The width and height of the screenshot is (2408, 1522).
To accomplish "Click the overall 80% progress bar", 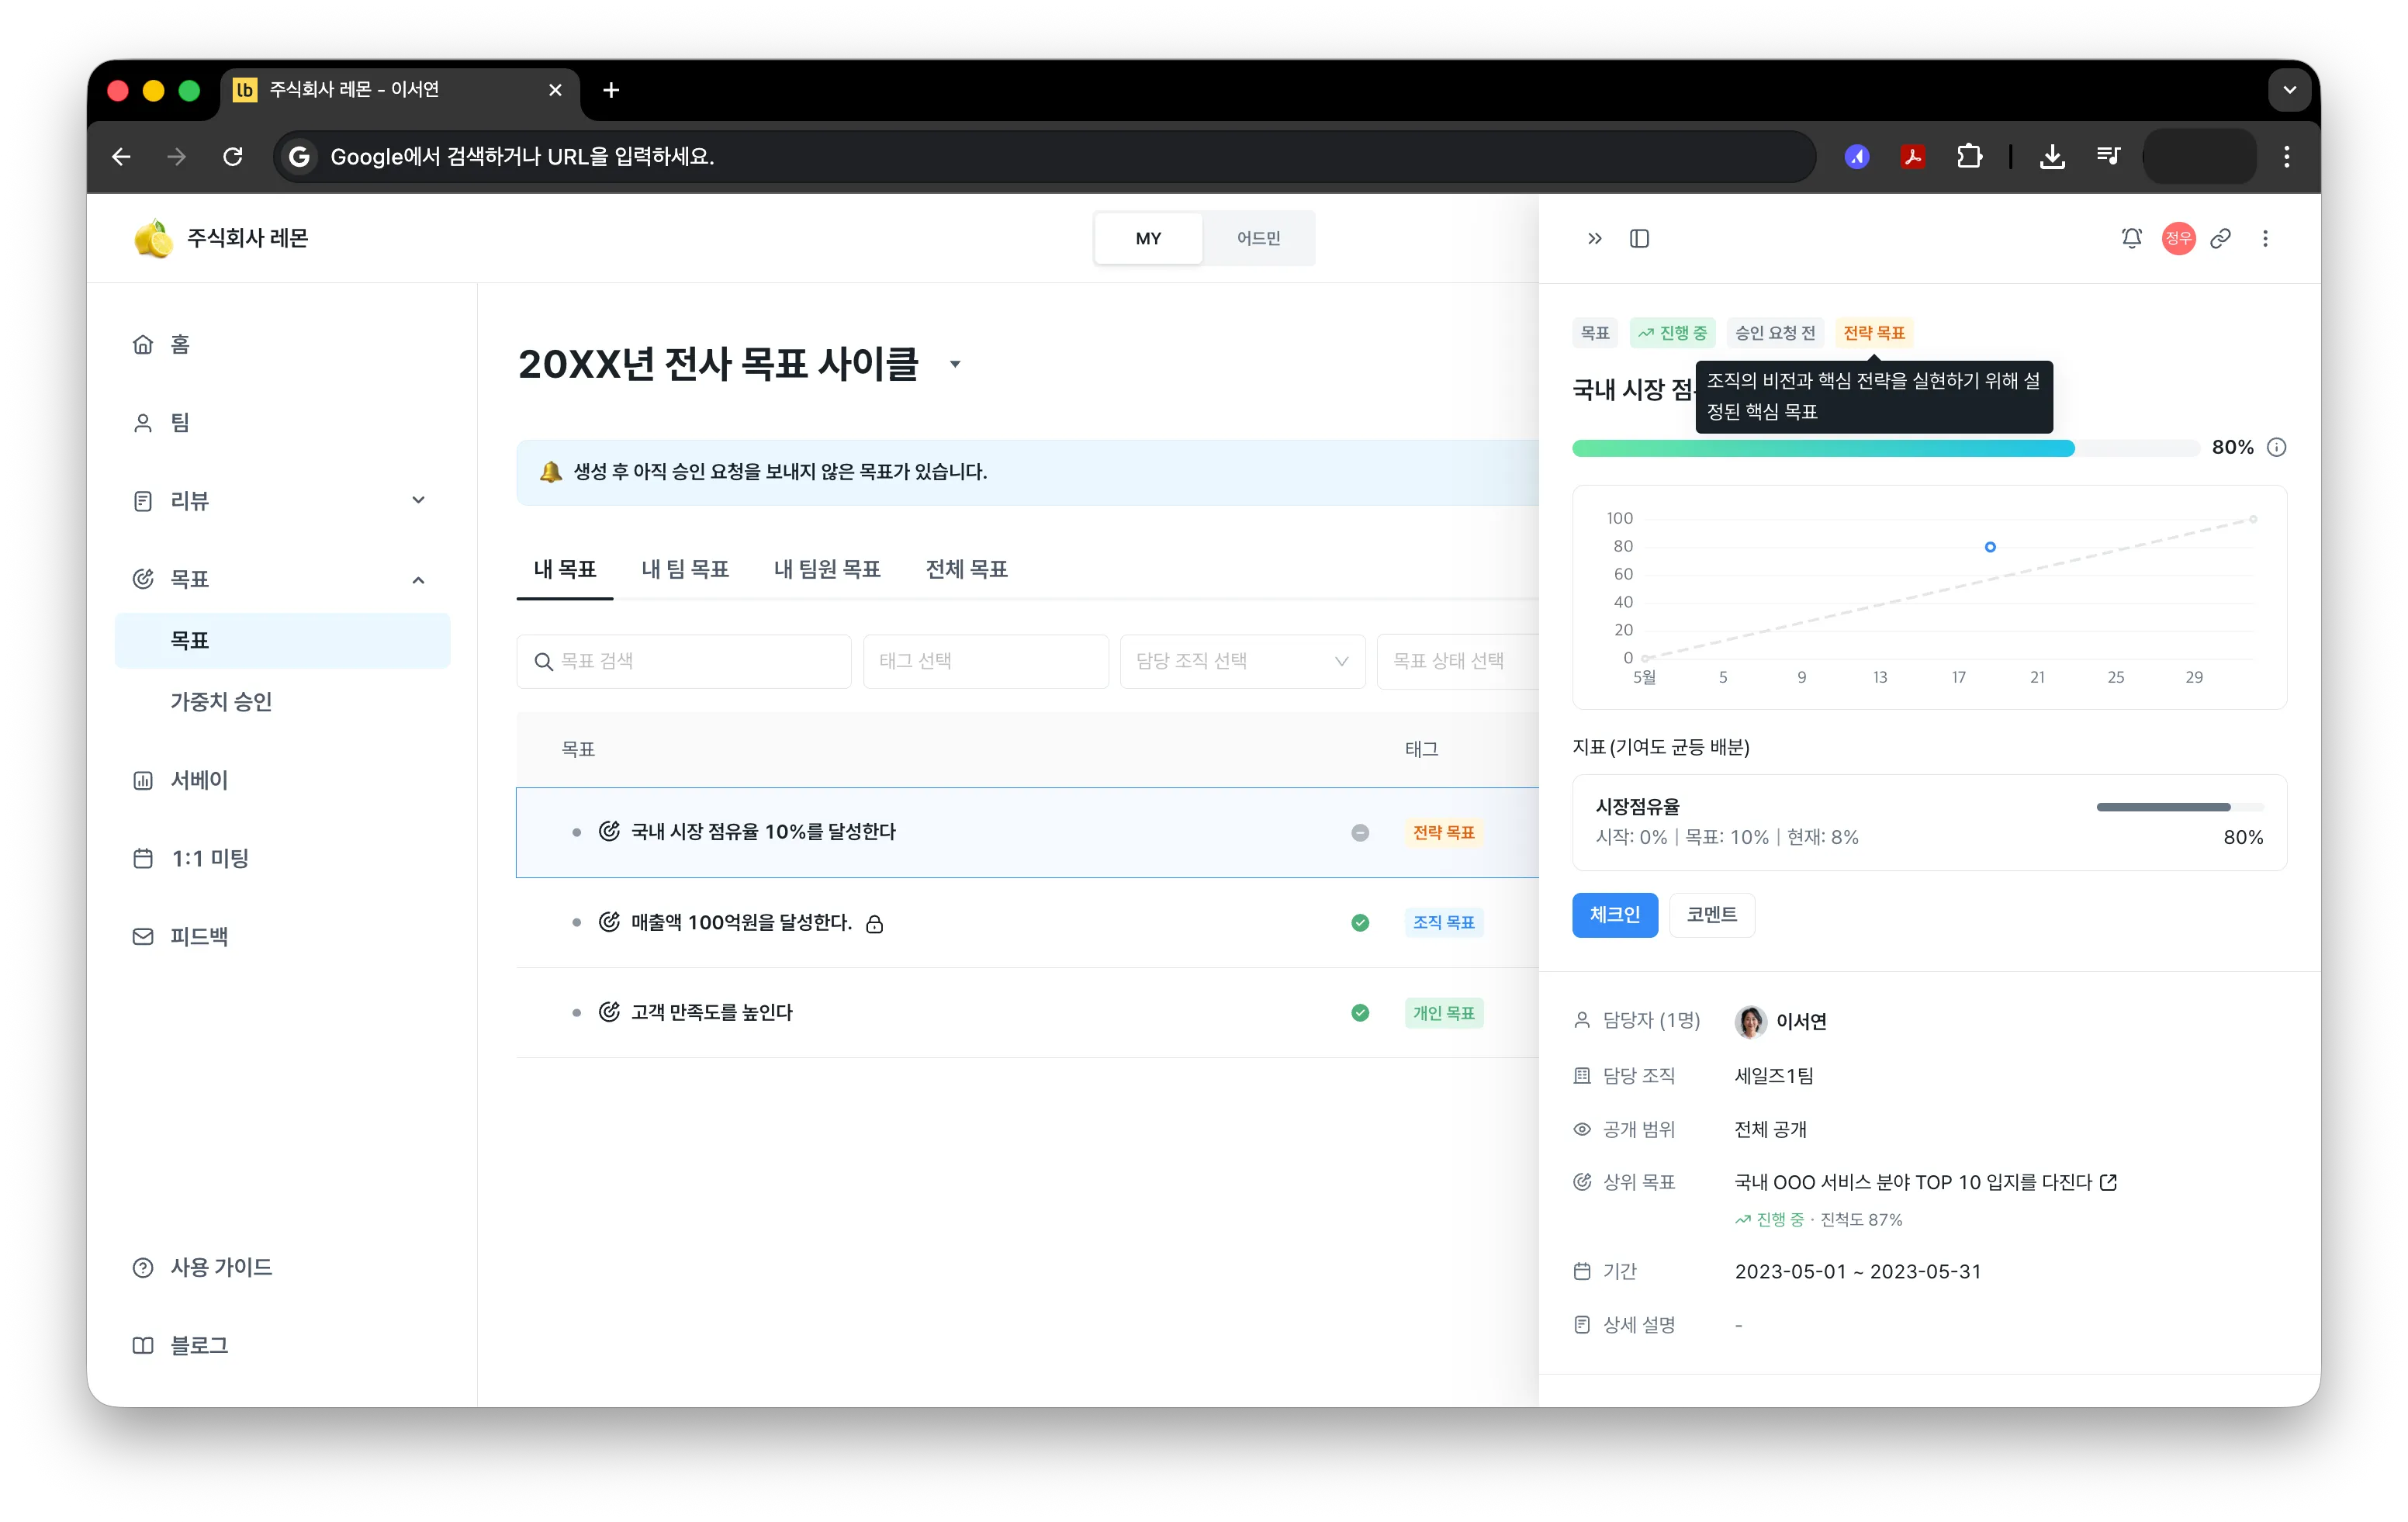I will (1885, 448).
